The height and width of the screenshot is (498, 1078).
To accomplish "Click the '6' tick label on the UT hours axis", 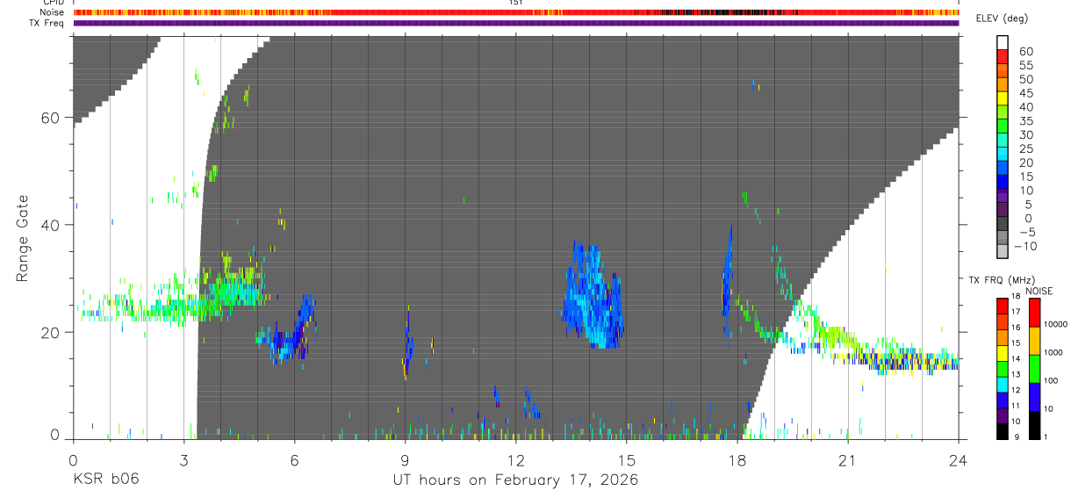I will click(294, 459).
